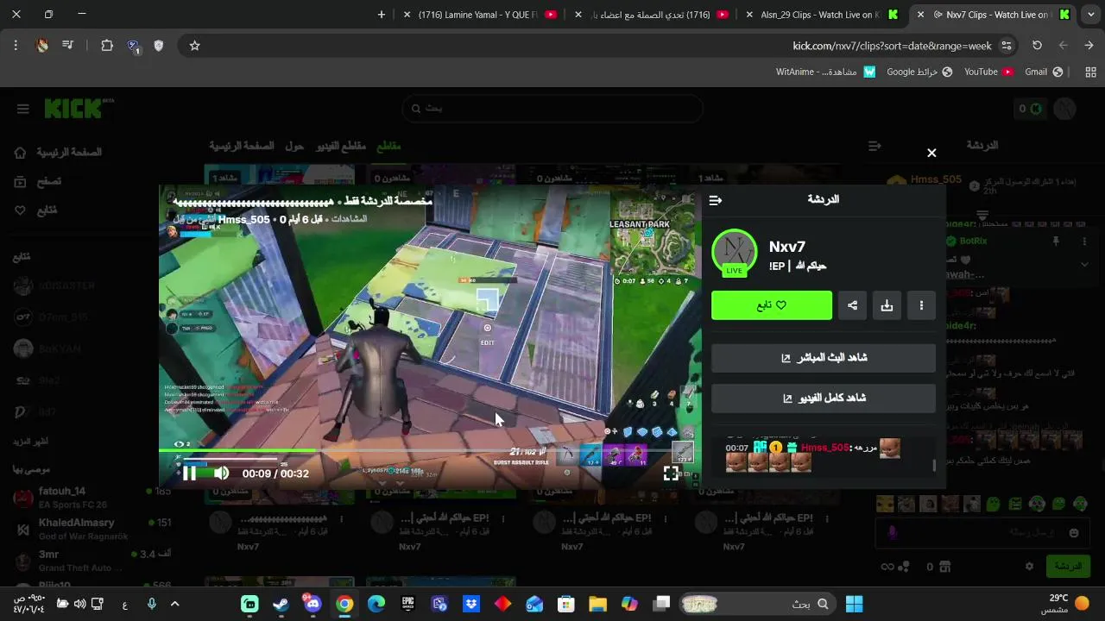This screenshot has height=621, width=1105.
Task: Open a new browser tab
Action: (x=382, y=15)
